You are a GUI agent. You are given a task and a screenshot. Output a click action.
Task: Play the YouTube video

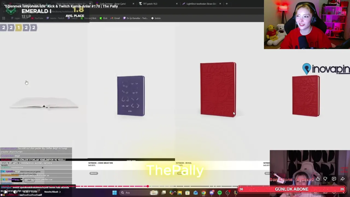(x=6, y=192)
